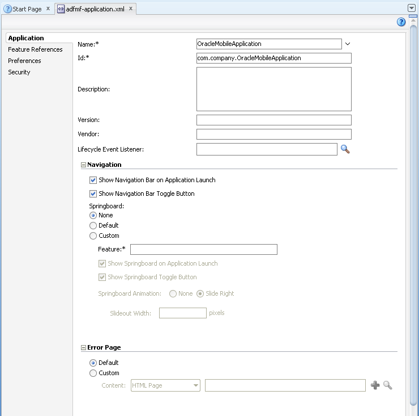
Task: Click the search magnifier beside Error Page content
Action: click(387, 385)
